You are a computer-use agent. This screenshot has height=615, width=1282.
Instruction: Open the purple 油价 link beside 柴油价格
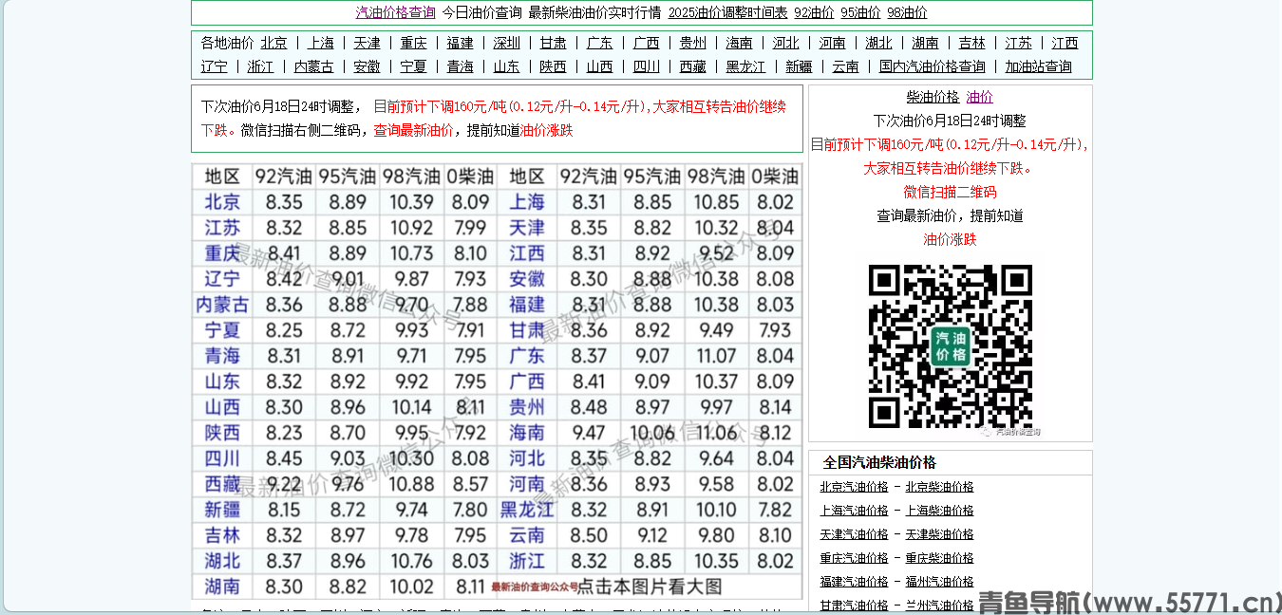point(980,97)
